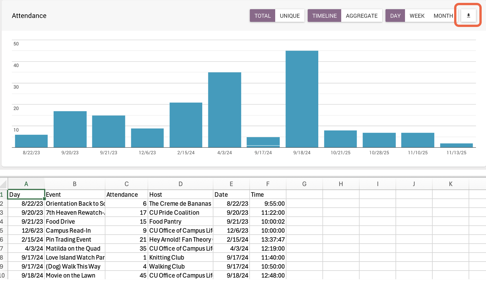
Task: Click the 4/3/24 attendance bar
Action: pyautogui.click(x=224, y=109)
